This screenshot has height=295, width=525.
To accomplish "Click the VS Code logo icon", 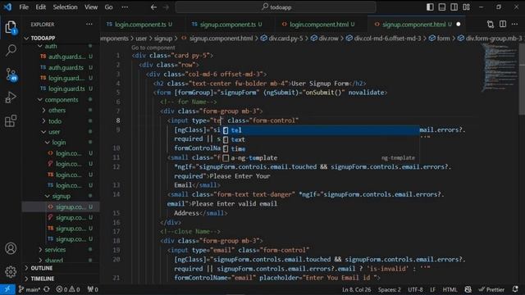I will coord(7,7).
